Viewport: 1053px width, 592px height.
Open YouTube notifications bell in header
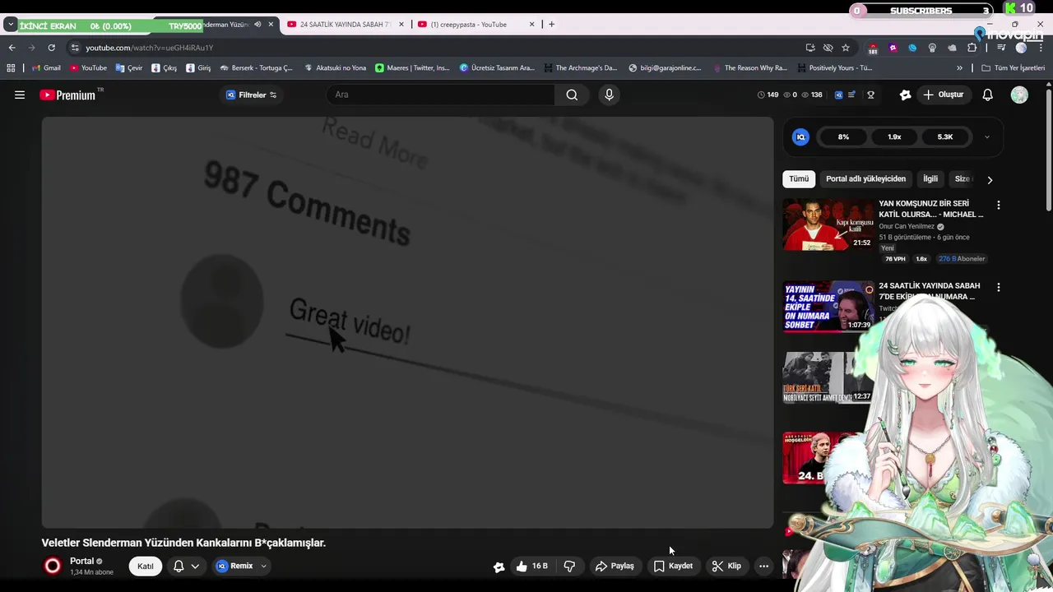pyautogui.click(x=988, y=95)
